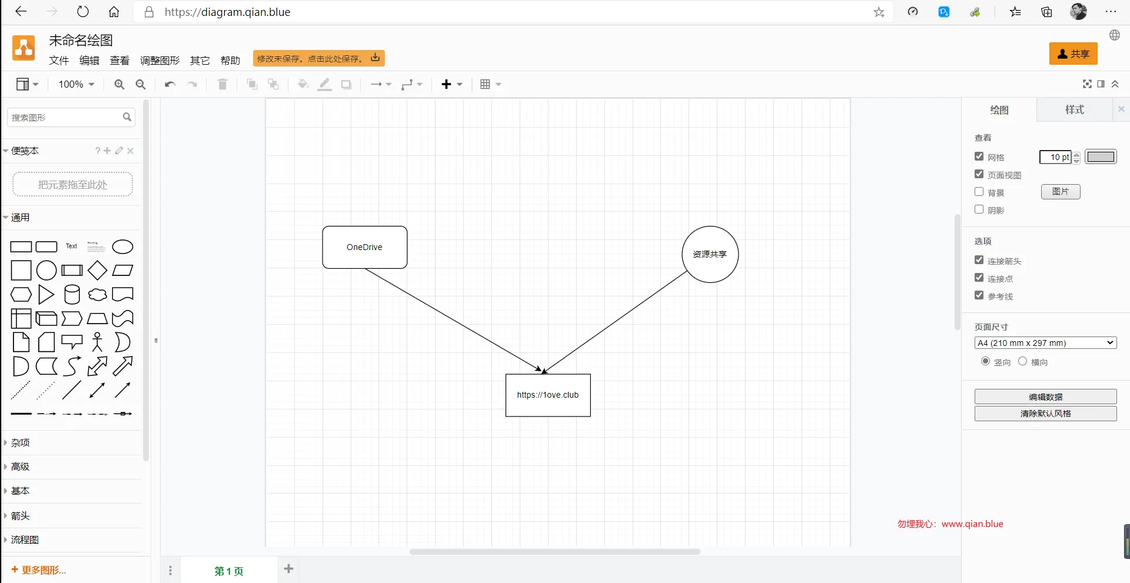Toggle the format panel icon
The image size is (1130, 583).
1101,84
